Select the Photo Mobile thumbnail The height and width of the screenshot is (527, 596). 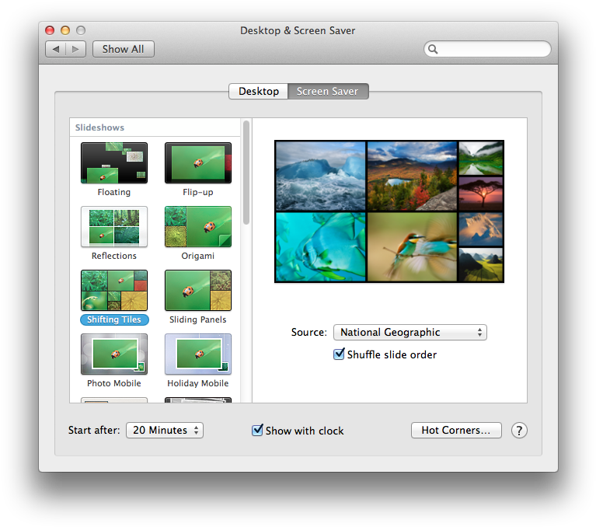click(114, 354)
